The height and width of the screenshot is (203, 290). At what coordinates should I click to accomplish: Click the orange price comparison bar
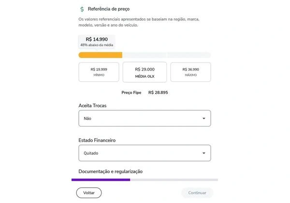[x=101, y=55]
